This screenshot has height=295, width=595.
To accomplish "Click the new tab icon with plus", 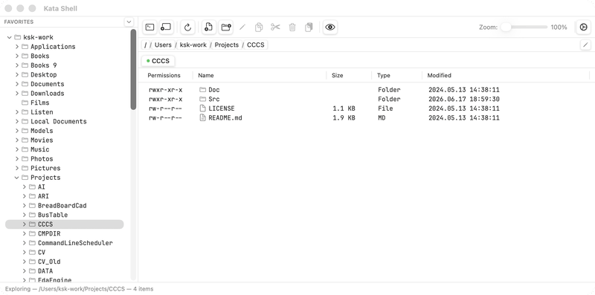I will click(166, 27).
